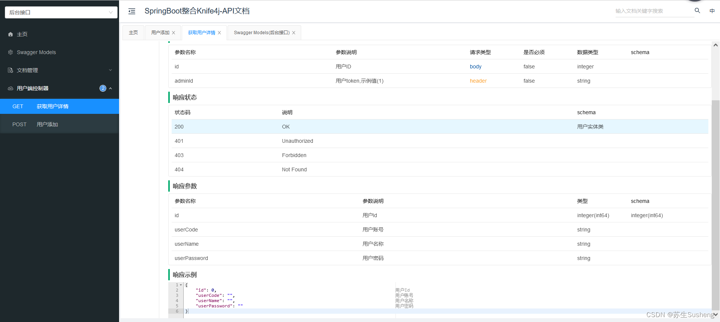This screenshot has height=322, width=720.
Task: Click the integer data type for id
Action: click(x=586, y=67)
